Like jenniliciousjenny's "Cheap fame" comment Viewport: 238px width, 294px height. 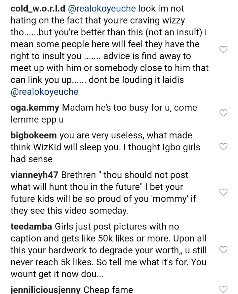point(224,290)
